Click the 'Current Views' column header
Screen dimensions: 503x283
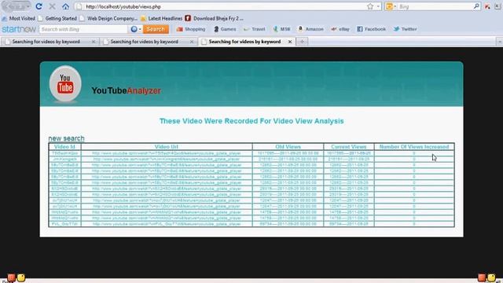point(349,147)
